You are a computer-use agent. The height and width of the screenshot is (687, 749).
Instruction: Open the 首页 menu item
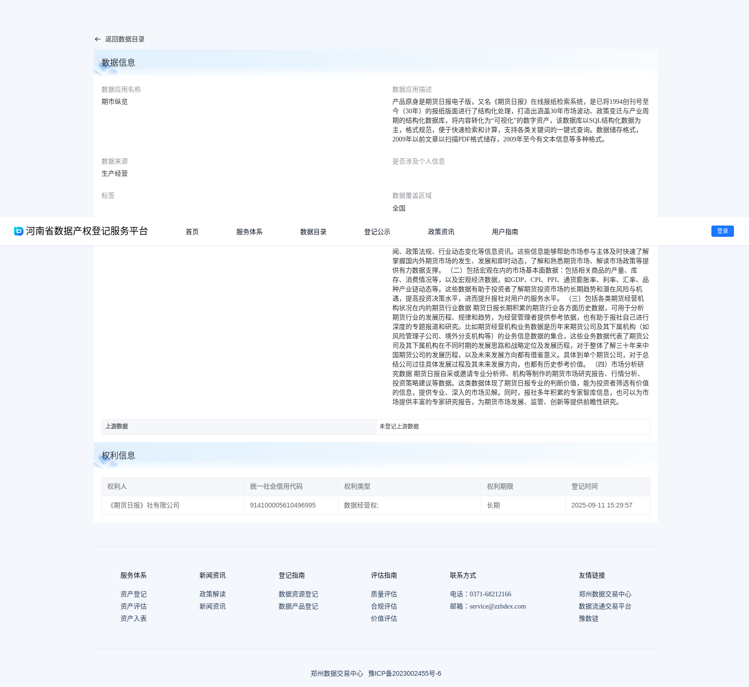tap(192, 232)
